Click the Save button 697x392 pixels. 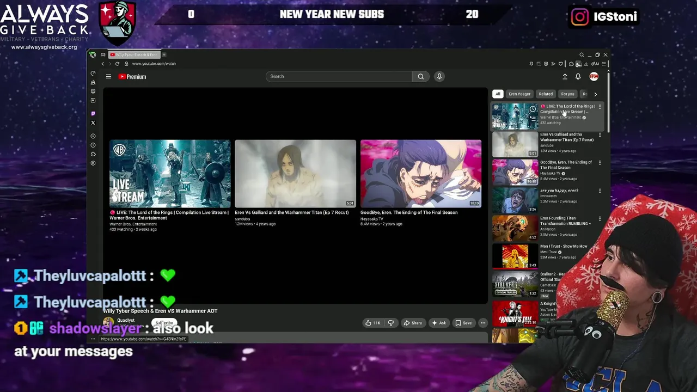[463, 323]
